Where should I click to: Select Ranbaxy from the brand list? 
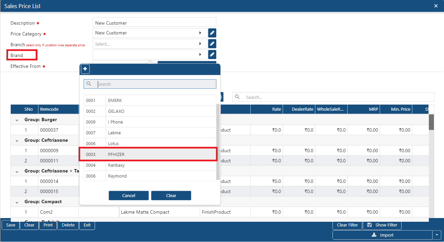pos(150,165)
